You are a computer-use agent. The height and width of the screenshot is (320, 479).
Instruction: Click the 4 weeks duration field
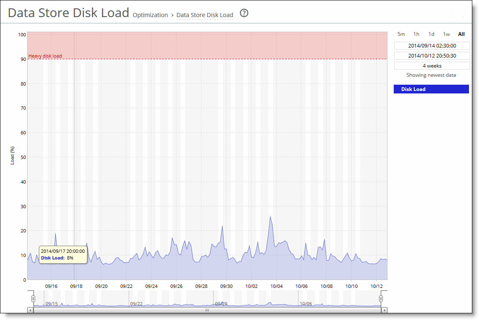click(x=432, y=66)
